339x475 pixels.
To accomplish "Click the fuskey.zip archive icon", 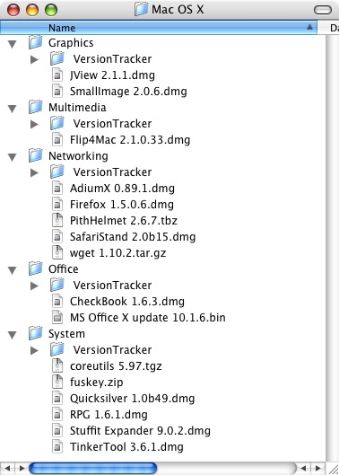I will tap(57, 382).
